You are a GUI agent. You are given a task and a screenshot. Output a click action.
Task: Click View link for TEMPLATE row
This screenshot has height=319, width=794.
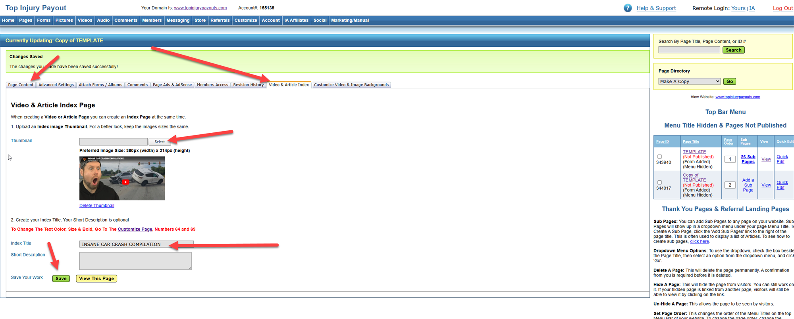pyautogui.click(x=766, y=159)
